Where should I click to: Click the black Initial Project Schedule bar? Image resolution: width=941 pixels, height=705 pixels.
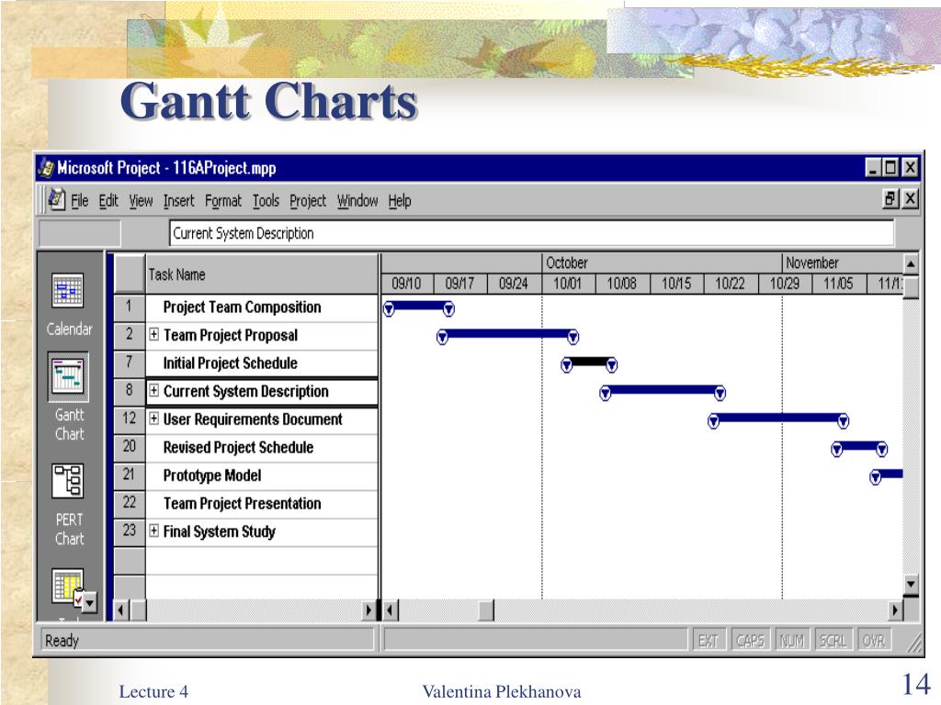click(x=589, y=362)
